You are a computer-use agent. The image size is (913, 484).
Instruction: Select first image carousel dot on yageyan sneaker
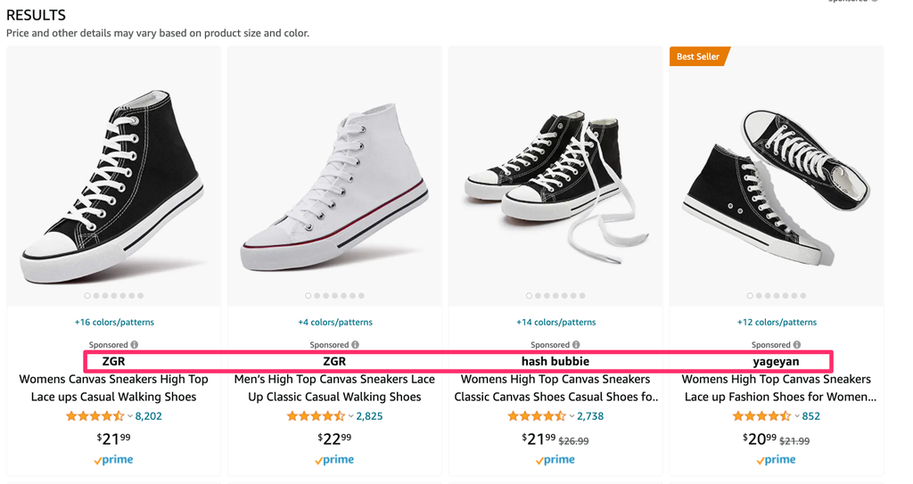[750, 296]
